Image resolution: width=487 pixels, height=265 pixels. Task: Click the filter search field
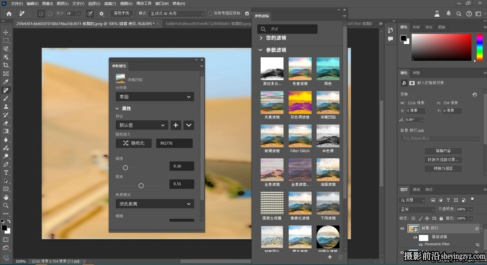287,29
